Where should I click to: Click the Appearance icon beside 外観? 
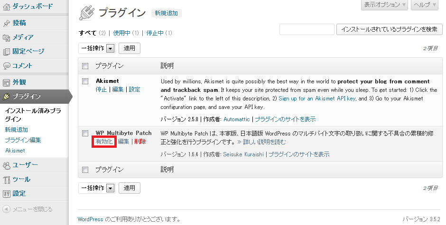pyautogui.click(x=6, y=82)
